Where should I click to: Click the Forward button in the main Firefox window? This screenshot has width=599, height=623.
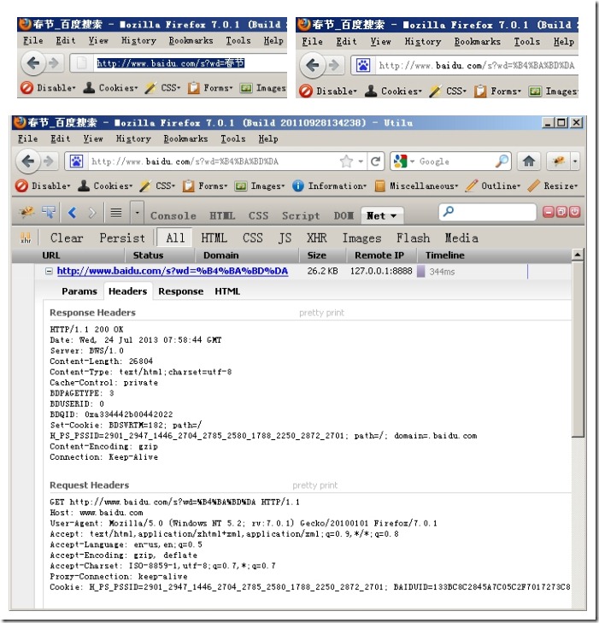click(x=49, y=161)
